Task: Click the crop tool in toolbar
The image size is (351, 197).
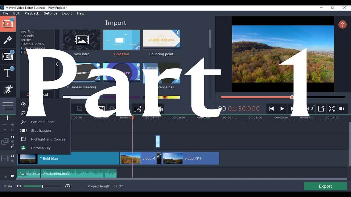Action: pos(80,109)
